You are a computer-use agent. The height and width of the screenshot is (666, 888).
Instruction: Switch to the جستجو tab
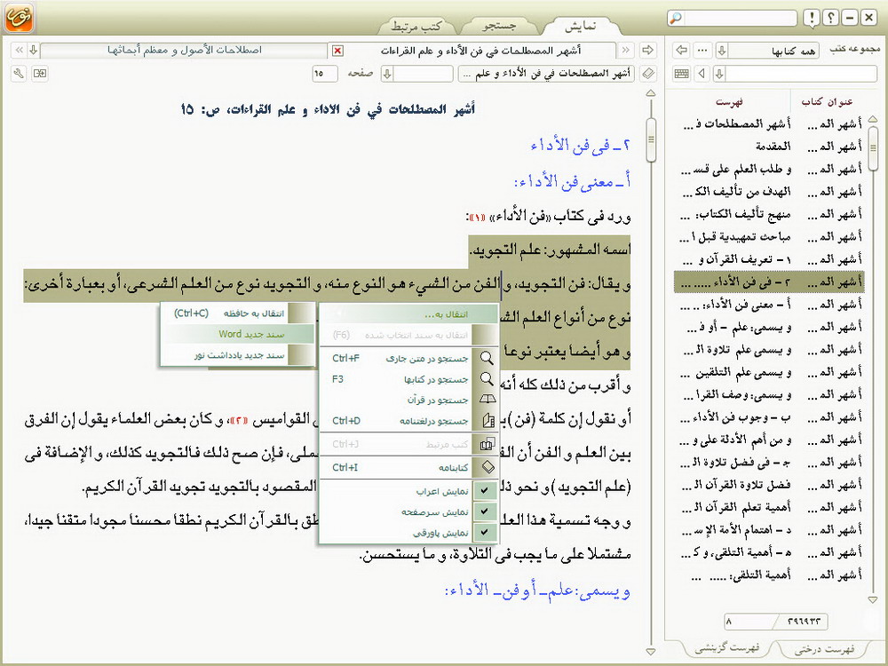499,26
